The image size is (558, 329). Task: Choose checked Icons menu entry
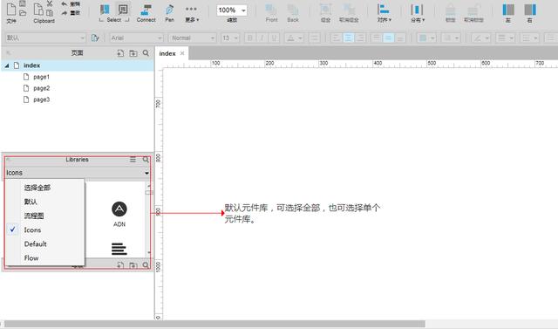click(x=32, y=230)
